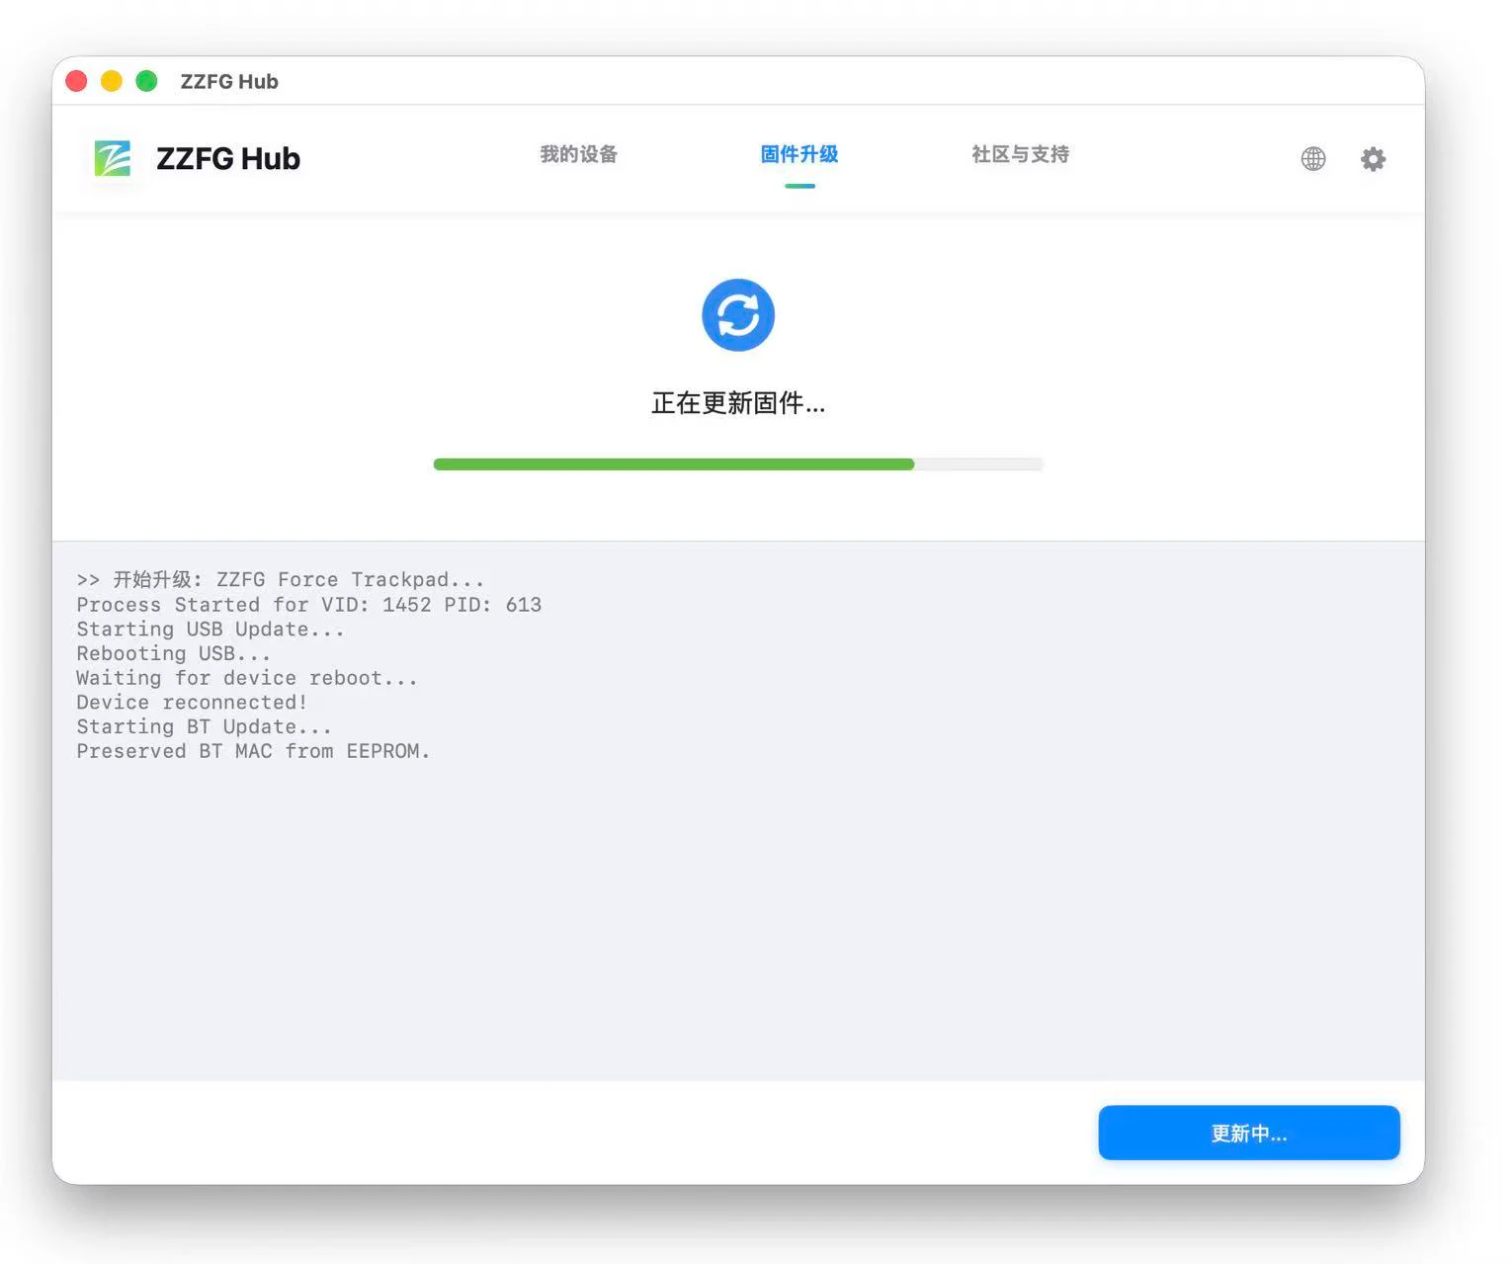This screenshot has height=1264, width=1512.
Task: Switch to the 我的设备 tab
Action: (x=578, y=154)
